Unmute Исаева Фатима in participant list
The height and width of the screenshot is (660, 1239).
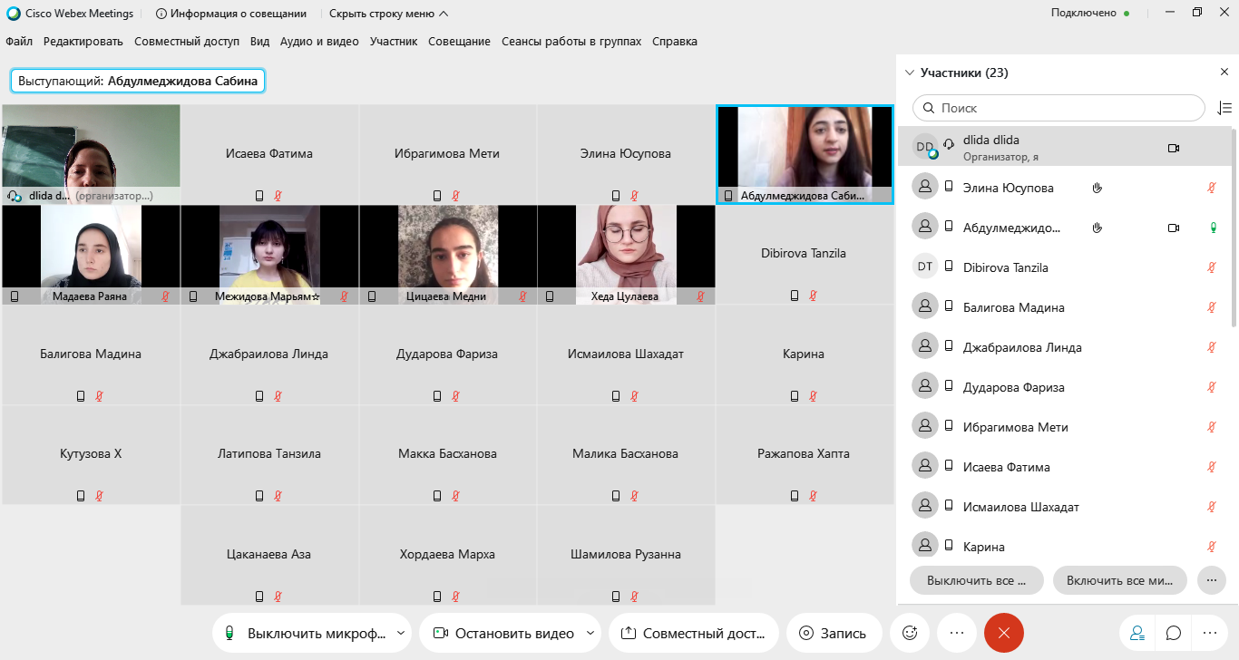click(1212, 467)
